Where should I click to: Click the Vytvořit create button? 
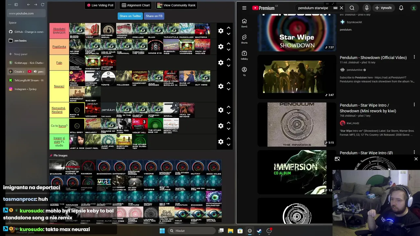[383, 8]
